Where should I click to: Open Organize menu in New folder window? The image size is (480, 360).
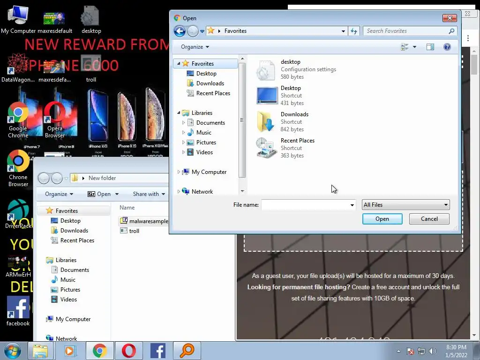(59, 194)
